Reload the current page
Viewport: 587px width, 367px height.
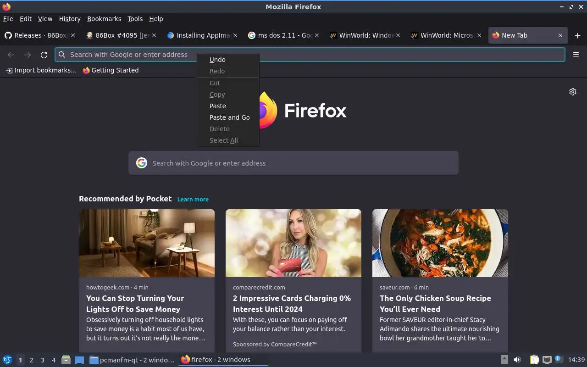coord(44,55)
